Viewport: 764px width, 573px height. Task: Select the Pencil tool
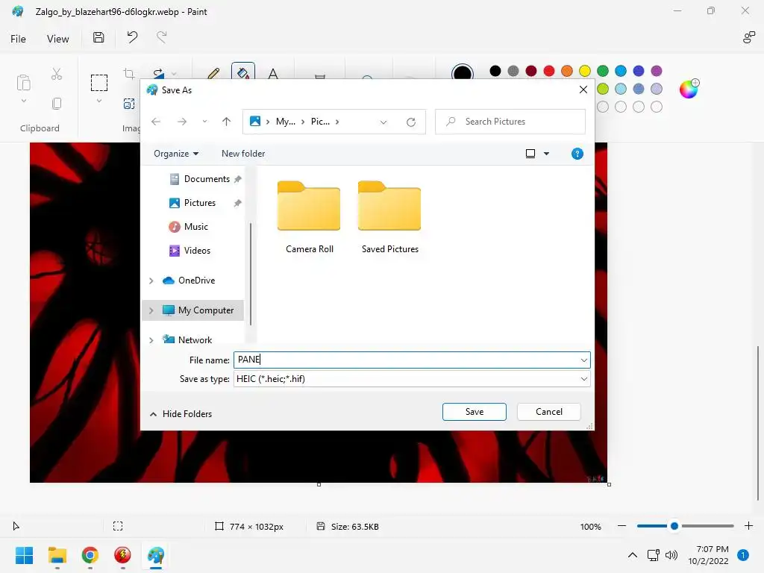(x=213, y=73)
